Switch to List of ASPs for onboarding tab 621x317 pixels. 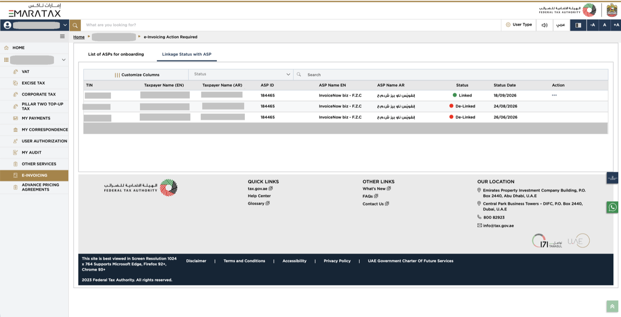(116, 54)
